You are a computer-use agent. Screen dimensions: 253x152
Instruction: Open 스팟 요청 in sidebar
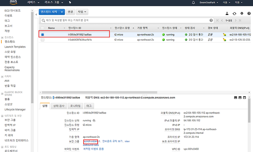tap(10, 52)
